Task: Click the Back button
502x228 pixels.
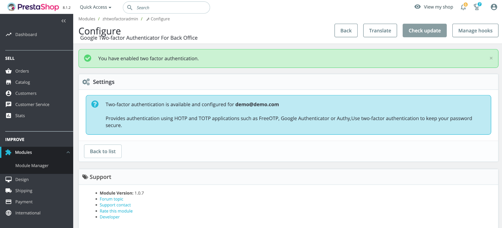Action: 346,31
